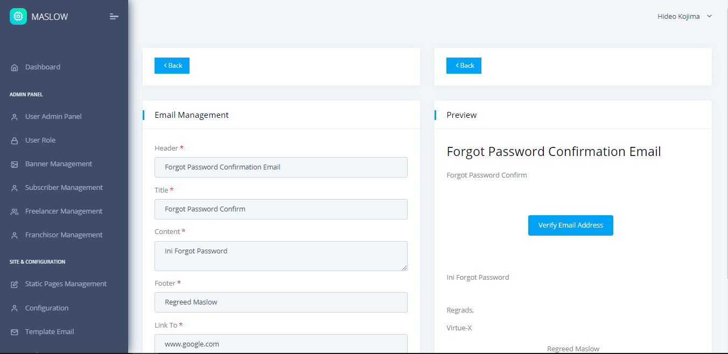728x354 pixels.
Task: Focus the Header input field
Action: (281, 167)
